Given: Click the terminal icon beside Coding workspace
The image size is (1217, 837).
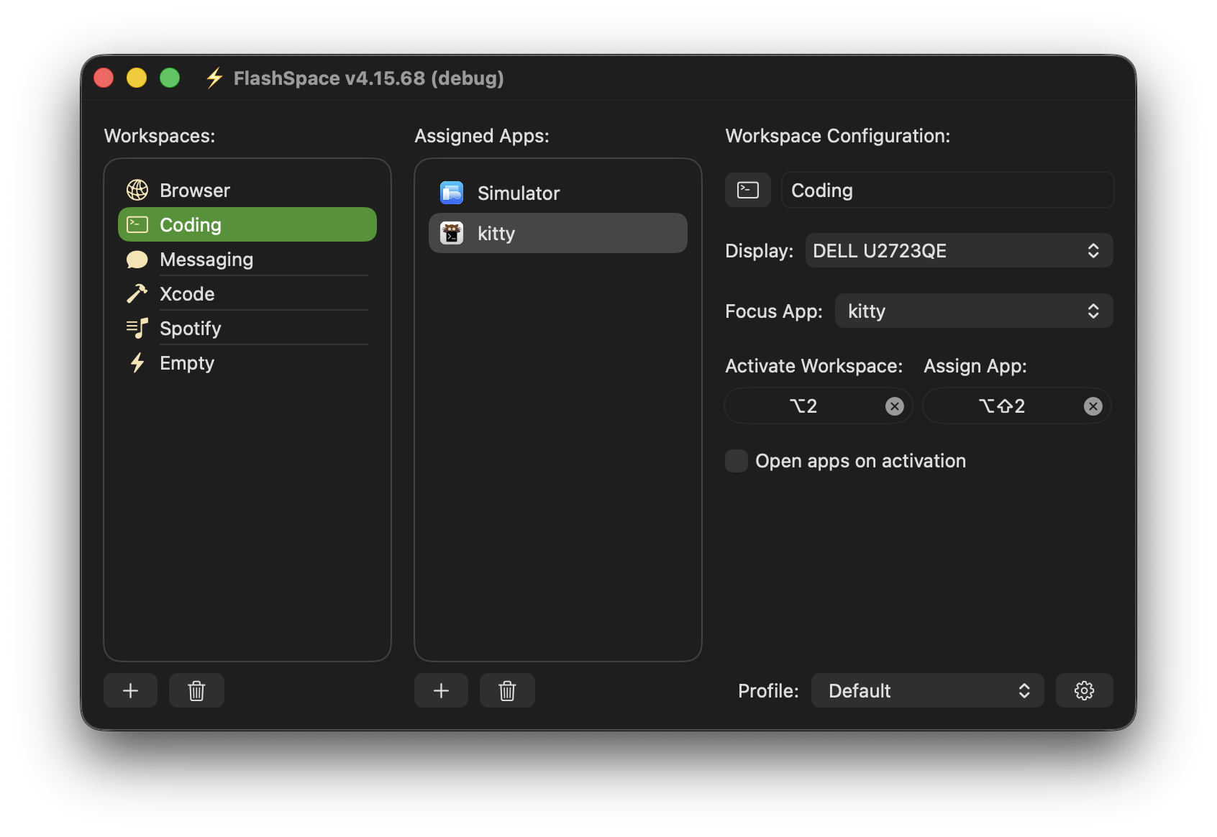Looking at the screenshot, I should point(137,225).
